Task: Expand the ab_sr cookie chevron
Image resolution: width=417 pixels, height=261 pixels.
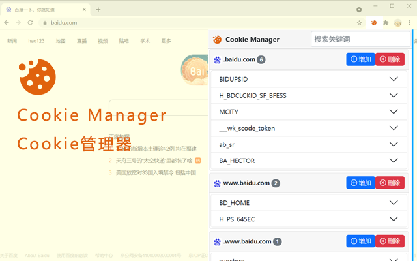Action: coord(394,144)
